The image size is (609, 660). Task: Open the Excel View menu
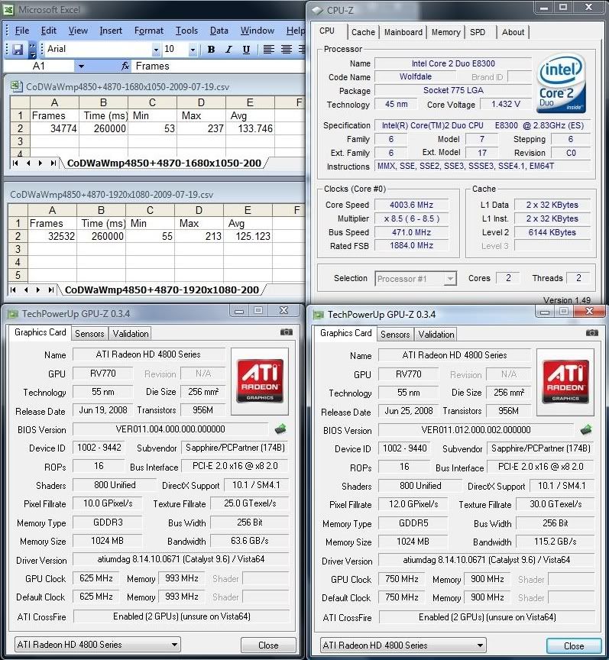(x=78, y=31)
